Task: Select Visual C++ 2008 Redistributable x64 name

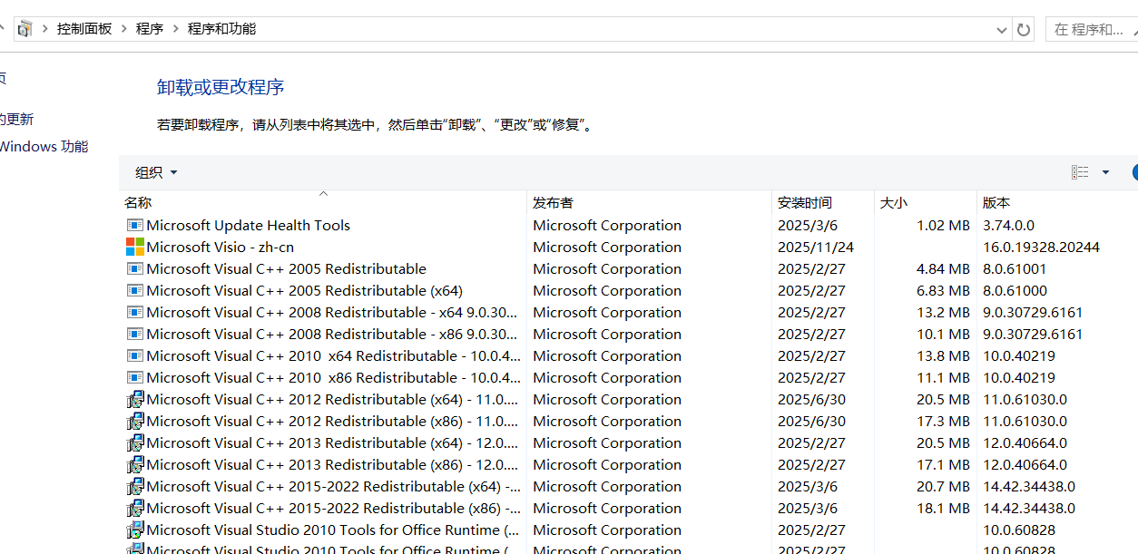Action: (332, 312)
